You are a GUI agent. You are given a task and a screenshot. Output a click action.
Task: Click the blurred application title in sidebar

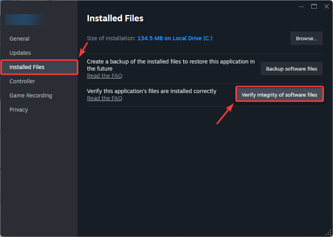coord(26,20)
